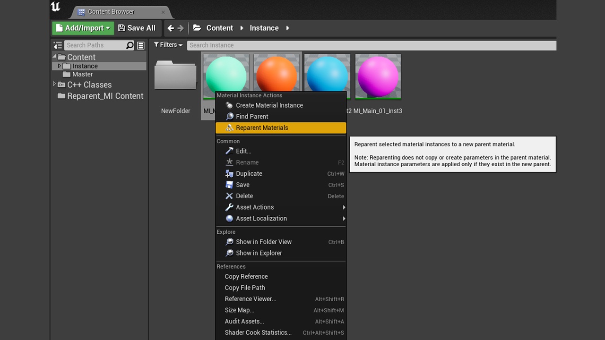Image resolution: width=605 pixels, height=340 pixels.
Task: Click the Create Material Instance icon
Action: tap(229, 105)
